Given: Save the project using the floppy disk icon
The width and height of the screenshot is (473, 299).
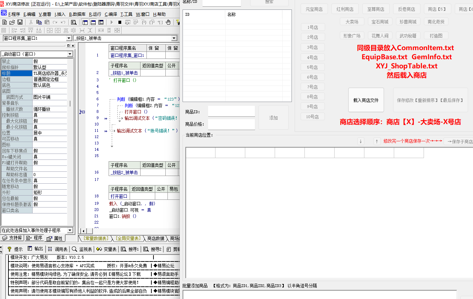Looking at the screenshot, I should pyautogui.click(x=20, y=22).
